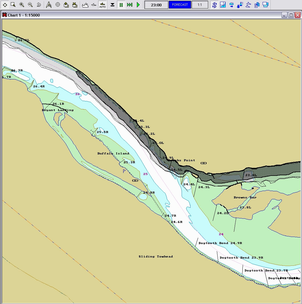This screenshot has height=304, width=302.
Task: Click the blue ship reflection icon
Action: click(x=248, y=5)
